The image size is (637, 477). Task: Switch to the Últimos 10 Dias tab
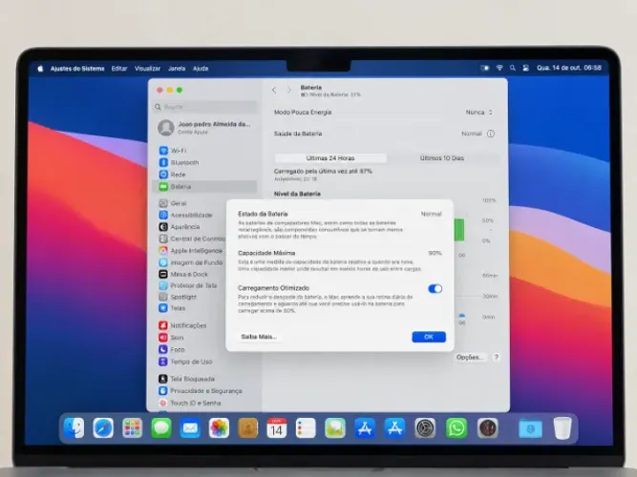point(442,158)
